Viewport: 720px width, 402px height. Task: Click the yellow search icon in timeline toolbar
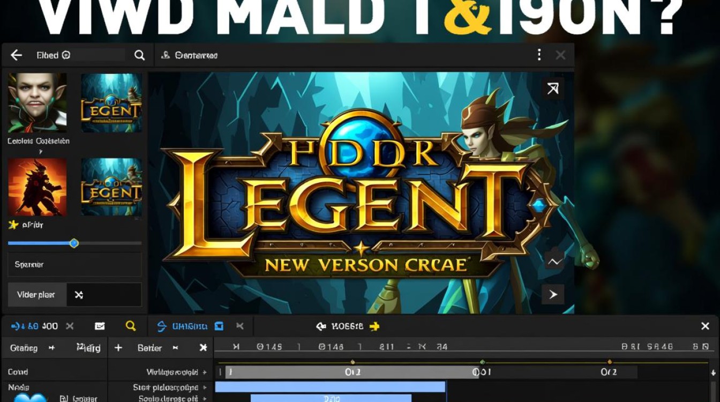(130, 326)
